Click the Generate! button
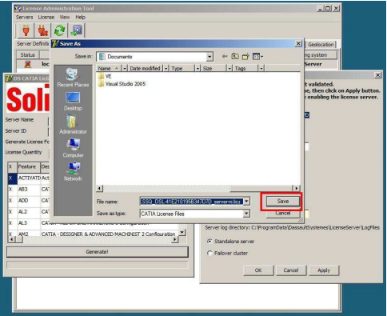The width and height of the screenshot is (387, 316). [x=98, y=252]
